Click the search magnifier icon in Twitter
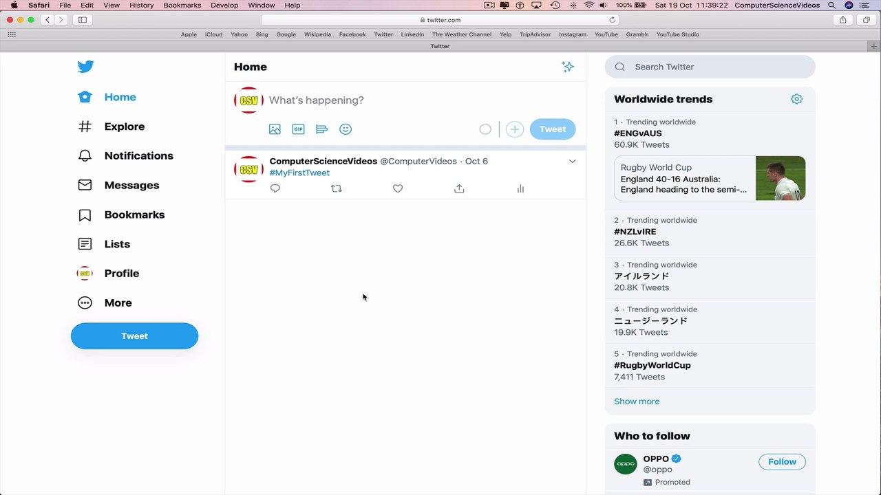This screenshot has height=495, width=881. [x=620, y=67]
